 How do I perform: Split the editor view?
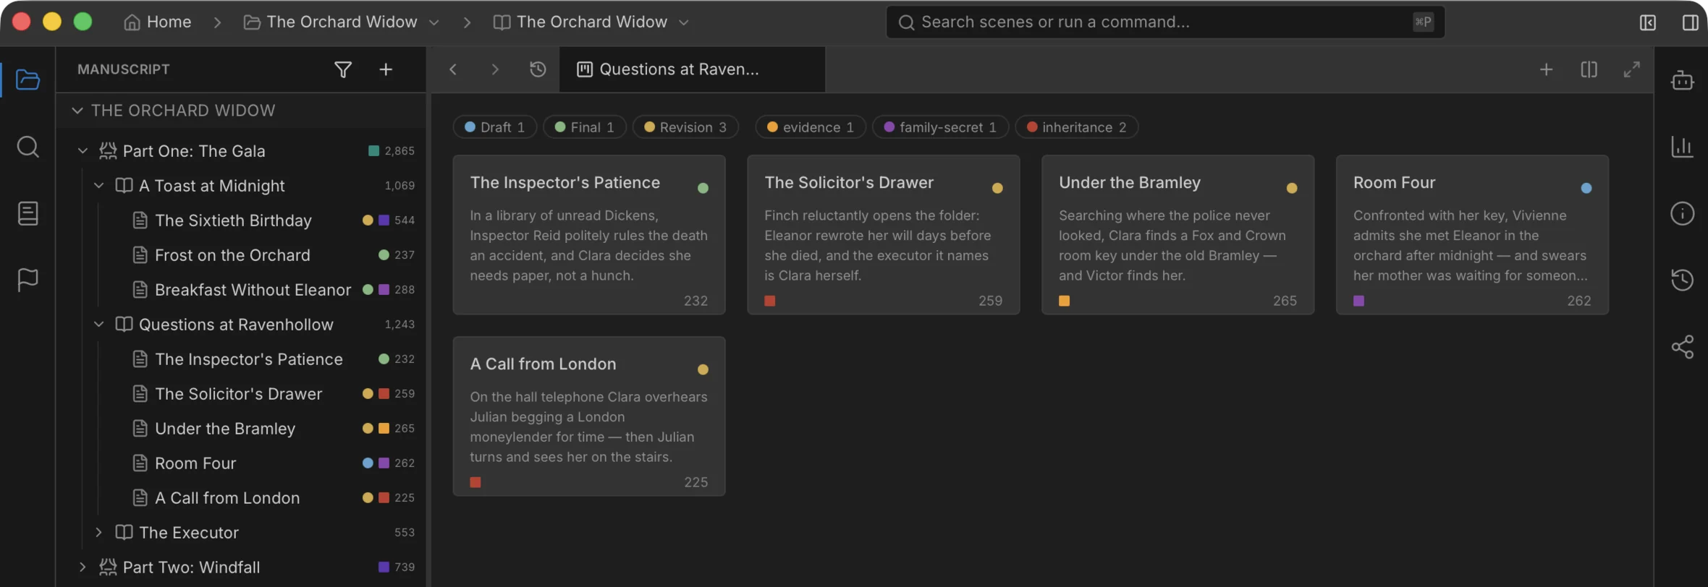1589,69
